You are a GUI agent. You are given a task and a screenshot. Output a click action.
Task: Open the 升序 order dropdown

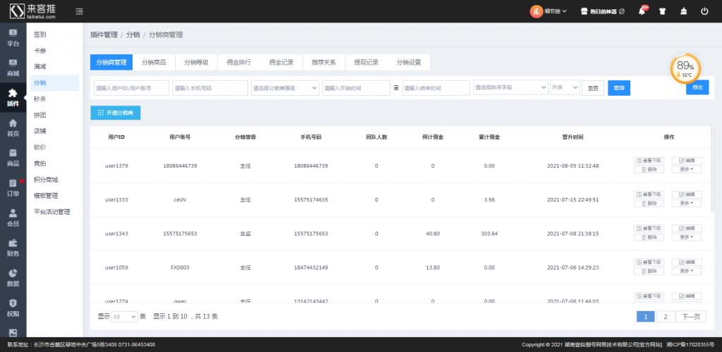pos(565,87)
